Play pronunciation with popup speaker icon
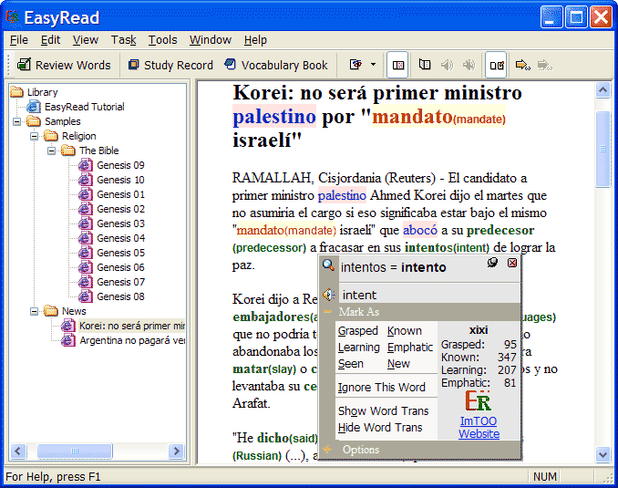Viewport: 618px width, 488px height. tap(328, 295)
